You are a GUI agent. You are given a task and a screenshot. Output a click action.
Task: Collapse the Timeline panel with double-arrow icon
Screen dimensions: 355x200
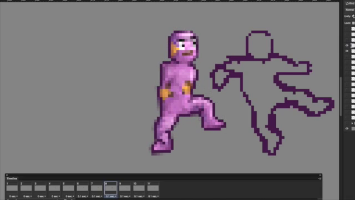tap(320, 175)
